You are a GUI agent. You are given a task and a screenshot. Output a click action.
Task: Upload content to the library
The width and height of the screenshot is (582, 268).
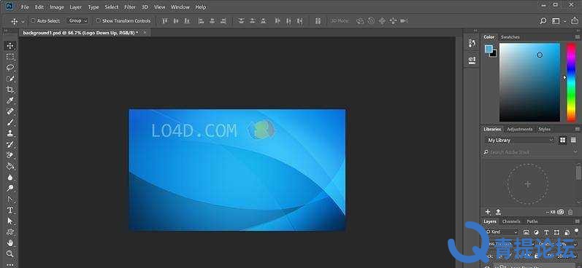coord(499,212)
